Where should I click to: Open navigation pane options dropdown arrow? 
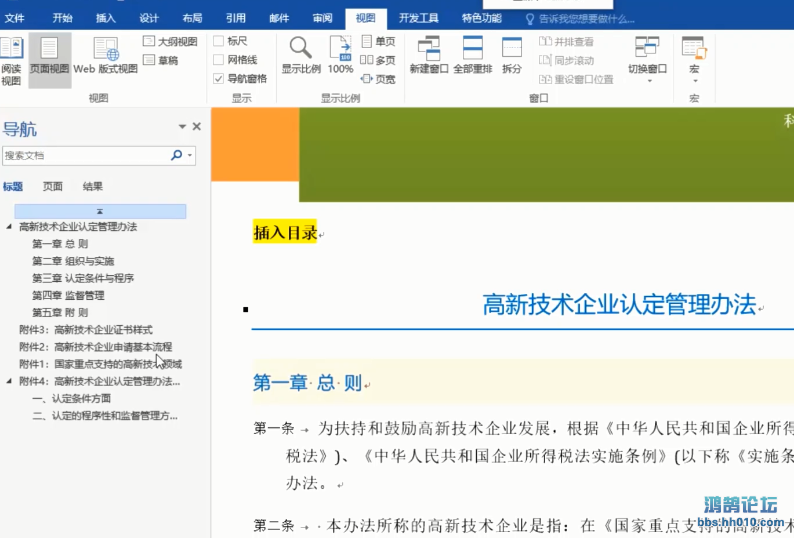point(182,126)
